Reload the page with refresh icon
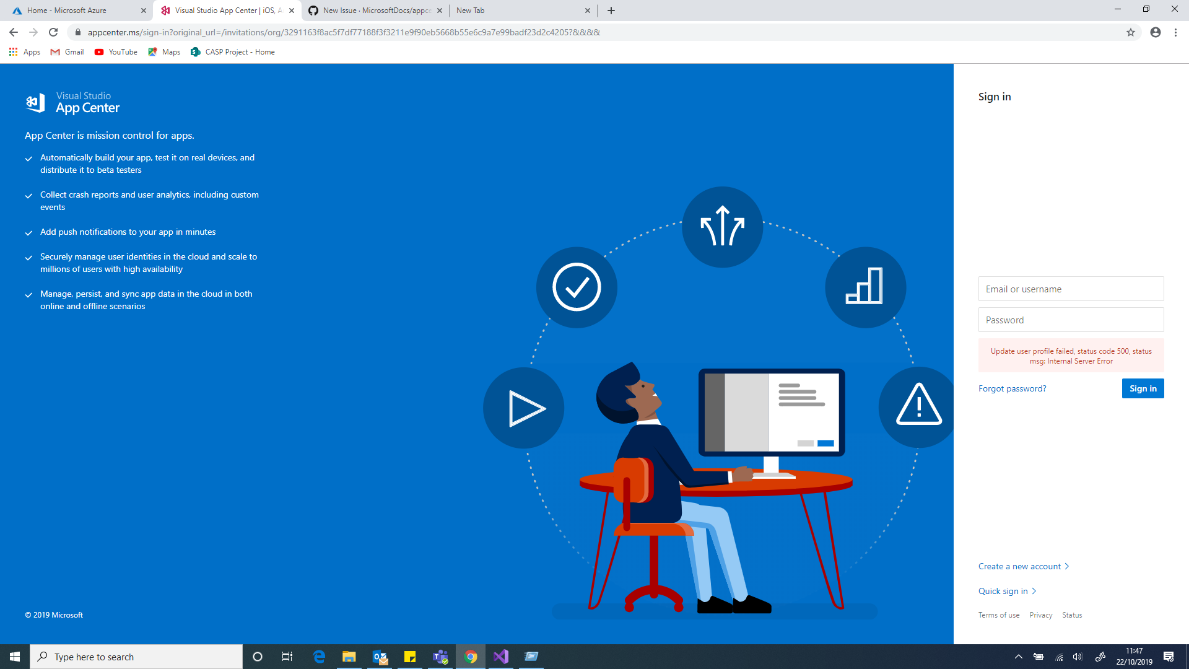This screenshot has width=1189, height=669. (53, 32)
